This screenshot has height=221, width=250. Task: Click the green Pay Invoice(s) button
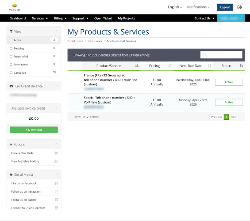(34, 130)
